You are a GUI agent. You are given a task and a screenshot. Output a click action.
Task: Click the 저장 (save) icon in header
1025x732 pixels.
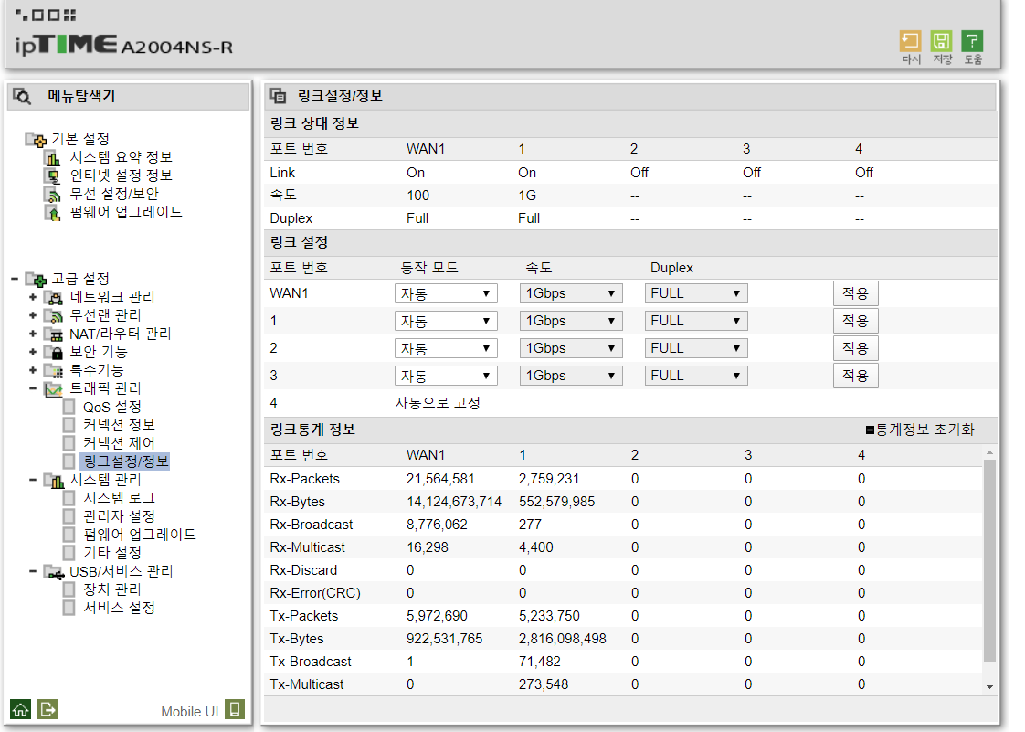[x=941, y=42]
